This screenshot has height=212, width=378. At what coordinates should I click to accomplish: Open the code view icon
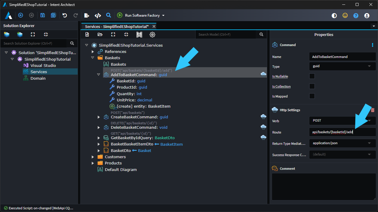[98, 15]
